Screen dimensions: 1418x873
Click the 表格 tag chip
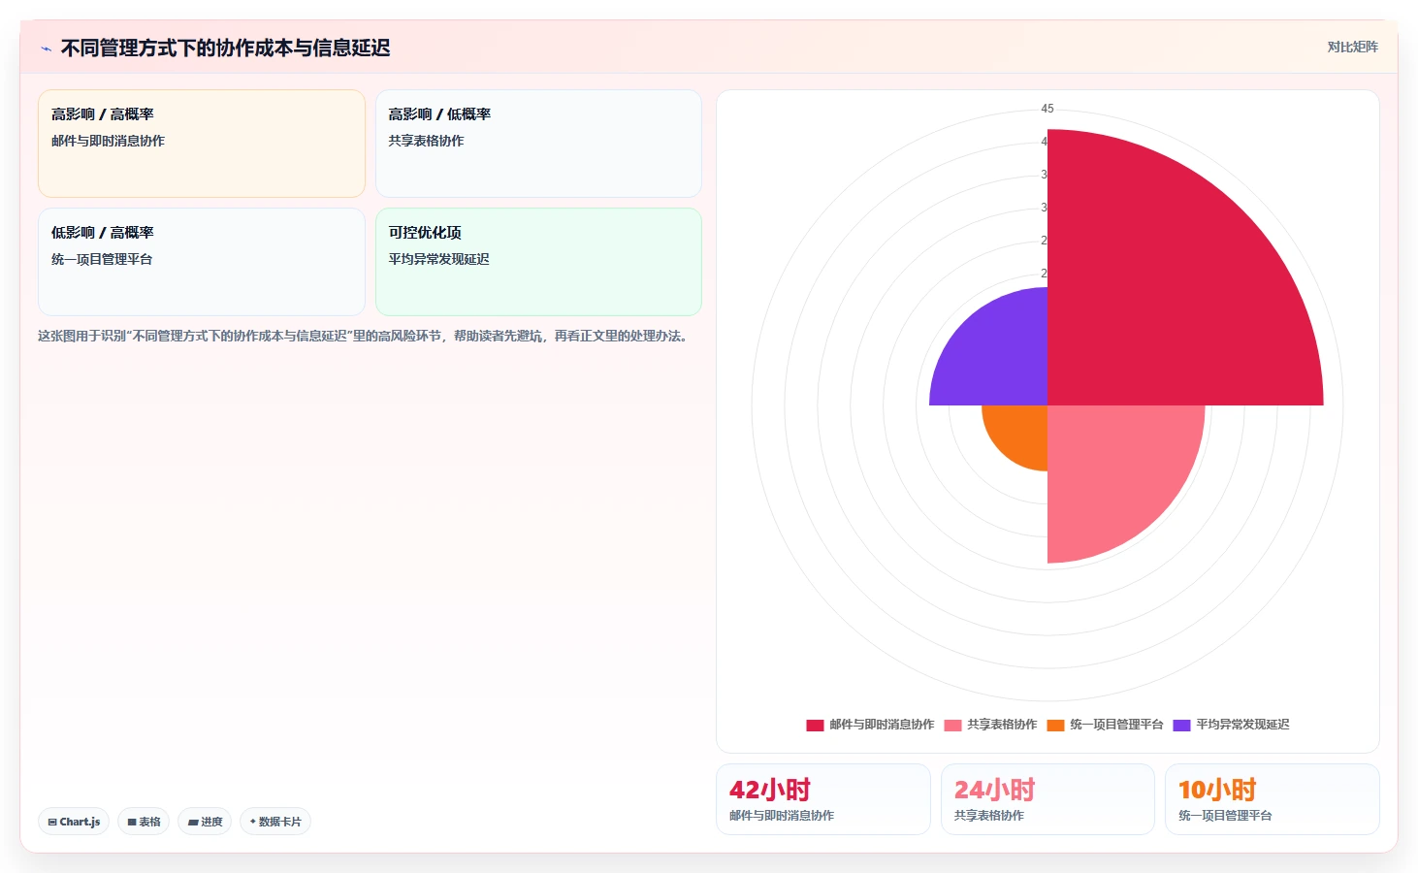click(x=144, y=822)
